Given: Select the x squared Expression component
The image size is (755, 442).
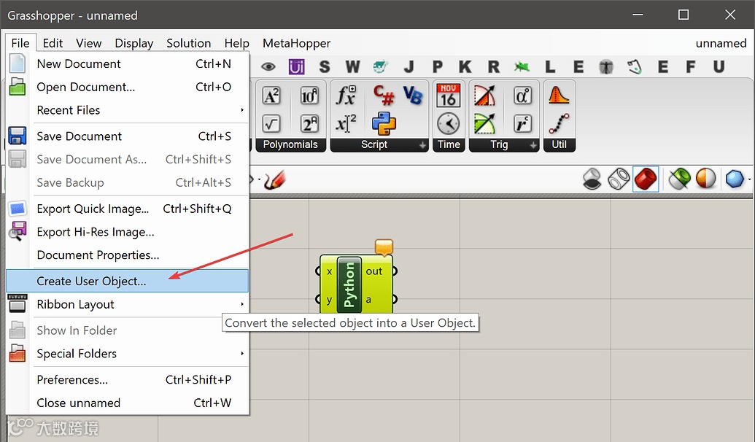Looking at the screenshot, I should coord(346,124).
